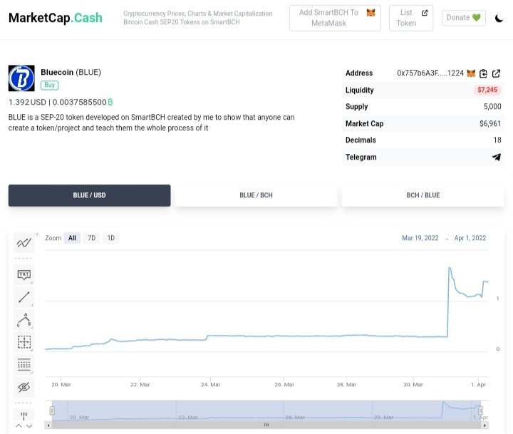
Task: Select the line drawing tool
Action: tap(24, 297)
